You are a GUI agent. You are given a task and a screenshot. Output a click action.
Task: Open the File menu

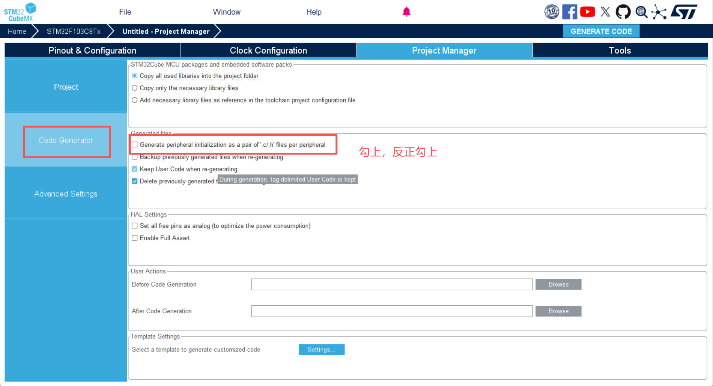coord(125,12)
